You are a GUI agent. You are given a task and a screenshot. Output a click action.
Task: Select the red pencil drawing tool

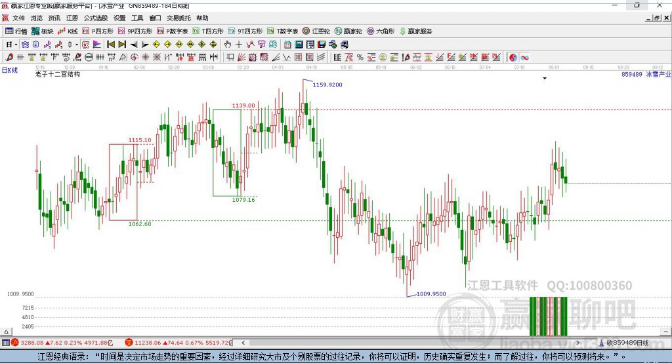pos(9,58)
